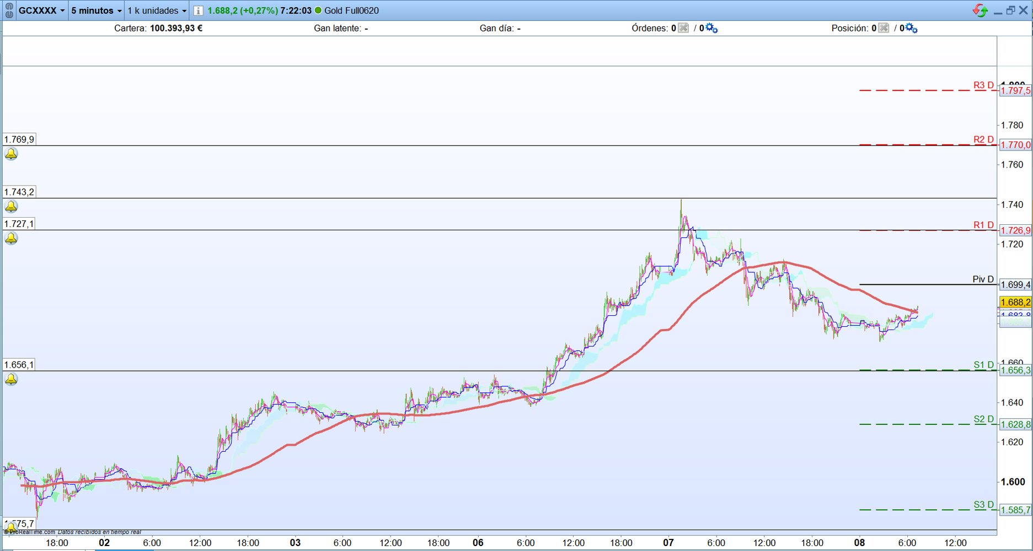
Task: Click date 08 on the time axis
Action: [859, 543]
